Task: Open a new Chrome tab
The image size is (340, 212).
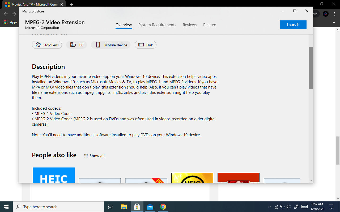Action: (x=71, y=5)
